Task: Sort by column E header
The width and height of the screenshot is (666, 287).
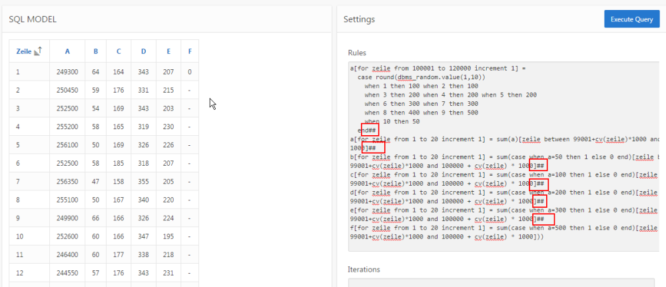Action: [x=168, y=52]
